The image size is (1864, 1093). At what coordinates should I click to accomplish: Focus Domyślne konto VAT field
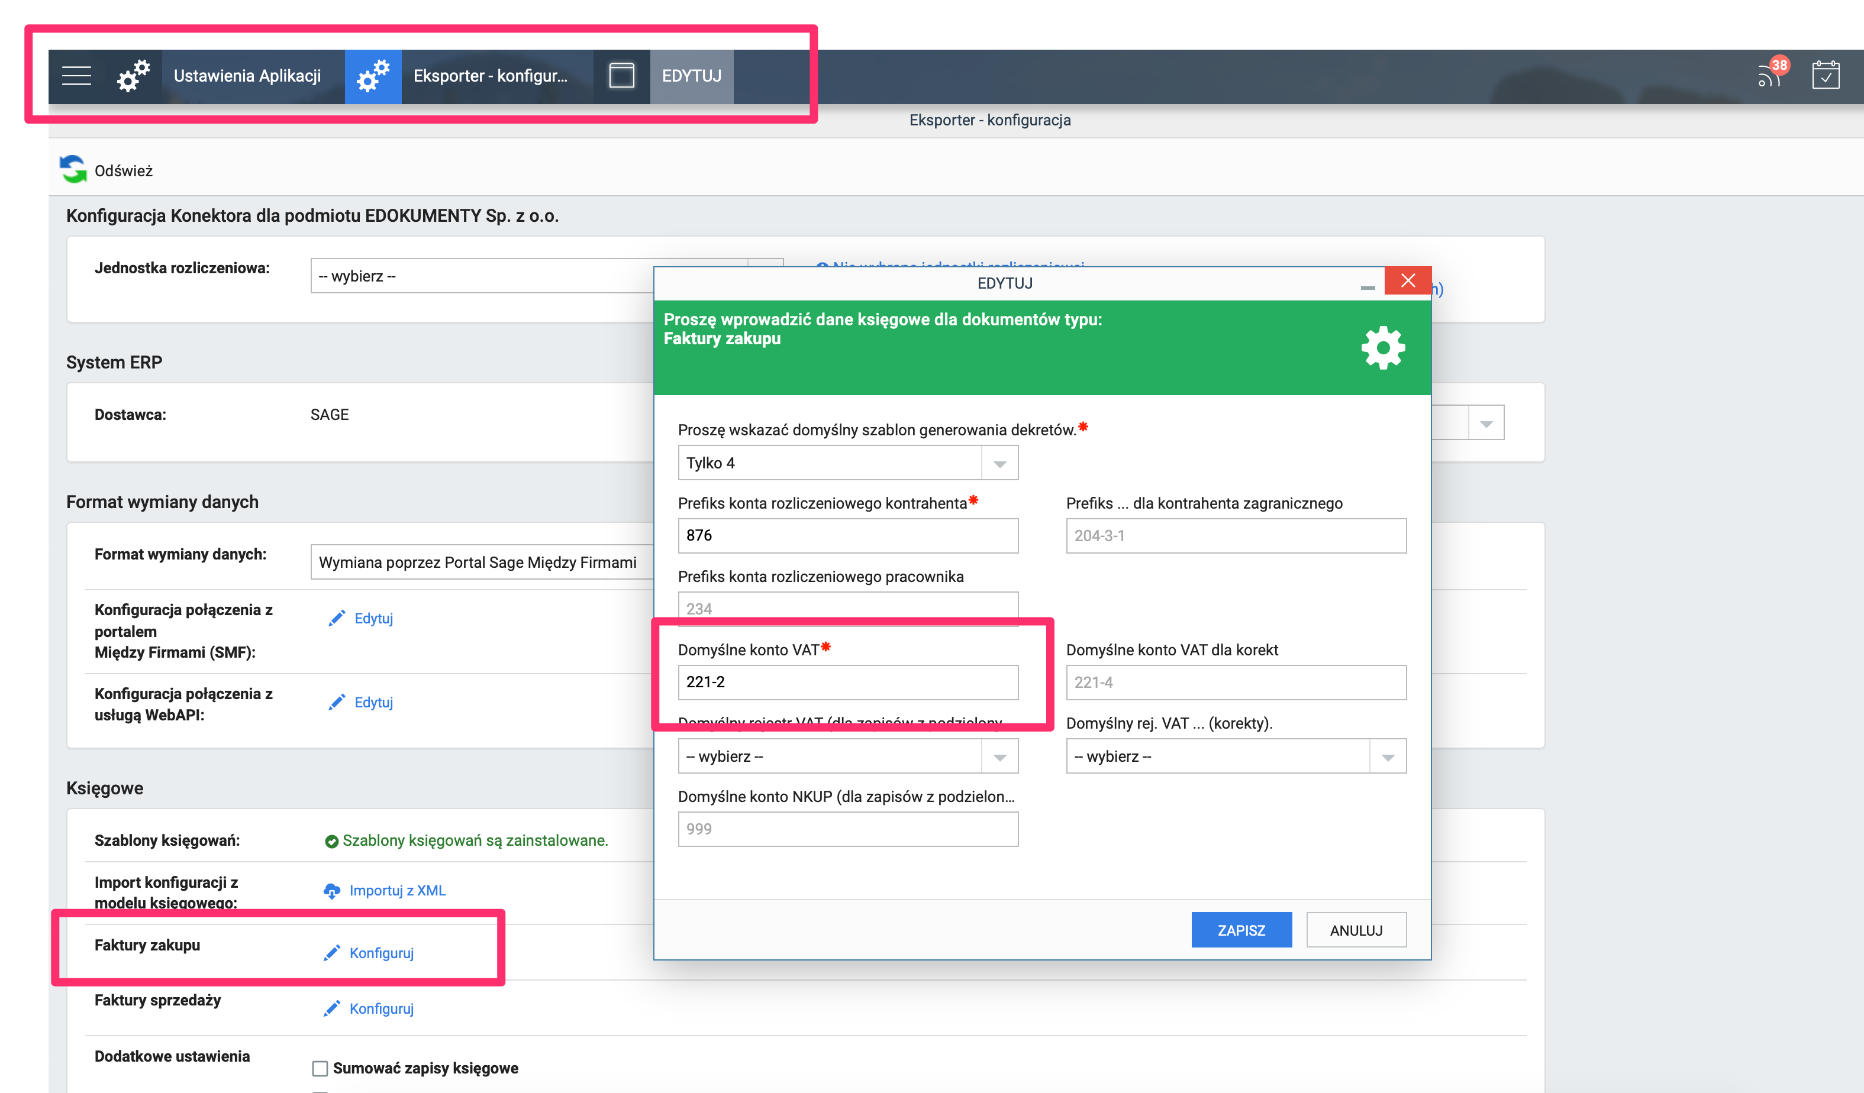click(847, 682)
